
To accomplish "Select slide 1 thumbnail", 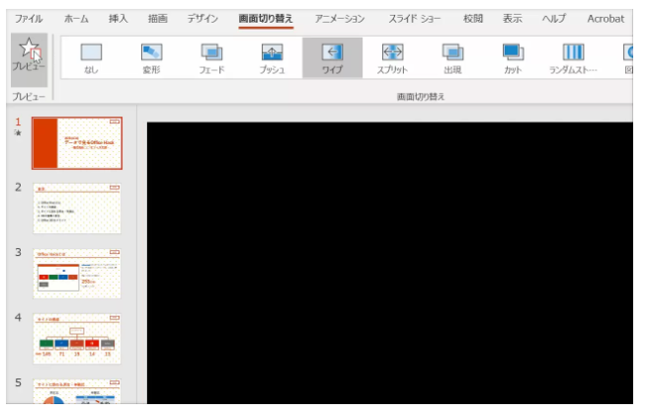I will pyautogui.click(x=77, y=143).
